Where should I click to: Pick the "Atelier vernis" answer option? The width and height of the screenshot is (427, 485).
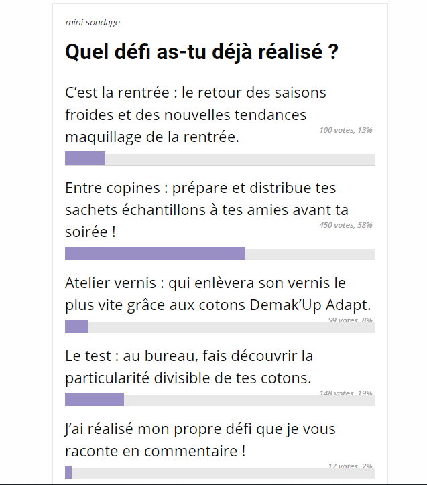(218, 293)
